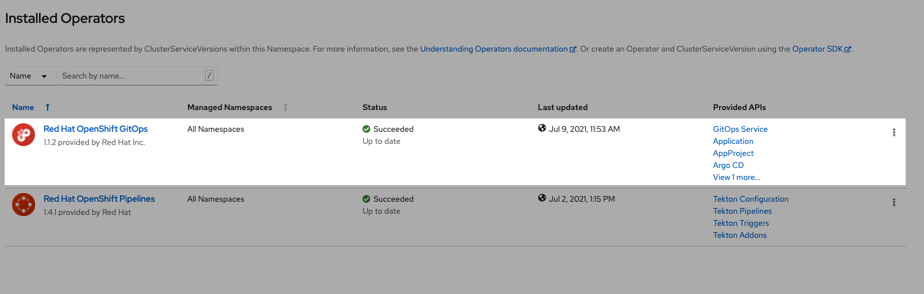Toggle Name column ascending sort arrow
The height and width of the screenshot is (294, 924).
pyautogui.click(x=48, y=107)
